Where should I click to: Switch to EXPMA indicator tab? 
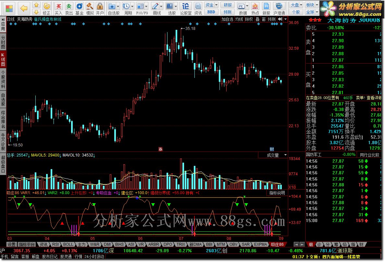pyautogui.click(x=261, y=244)
